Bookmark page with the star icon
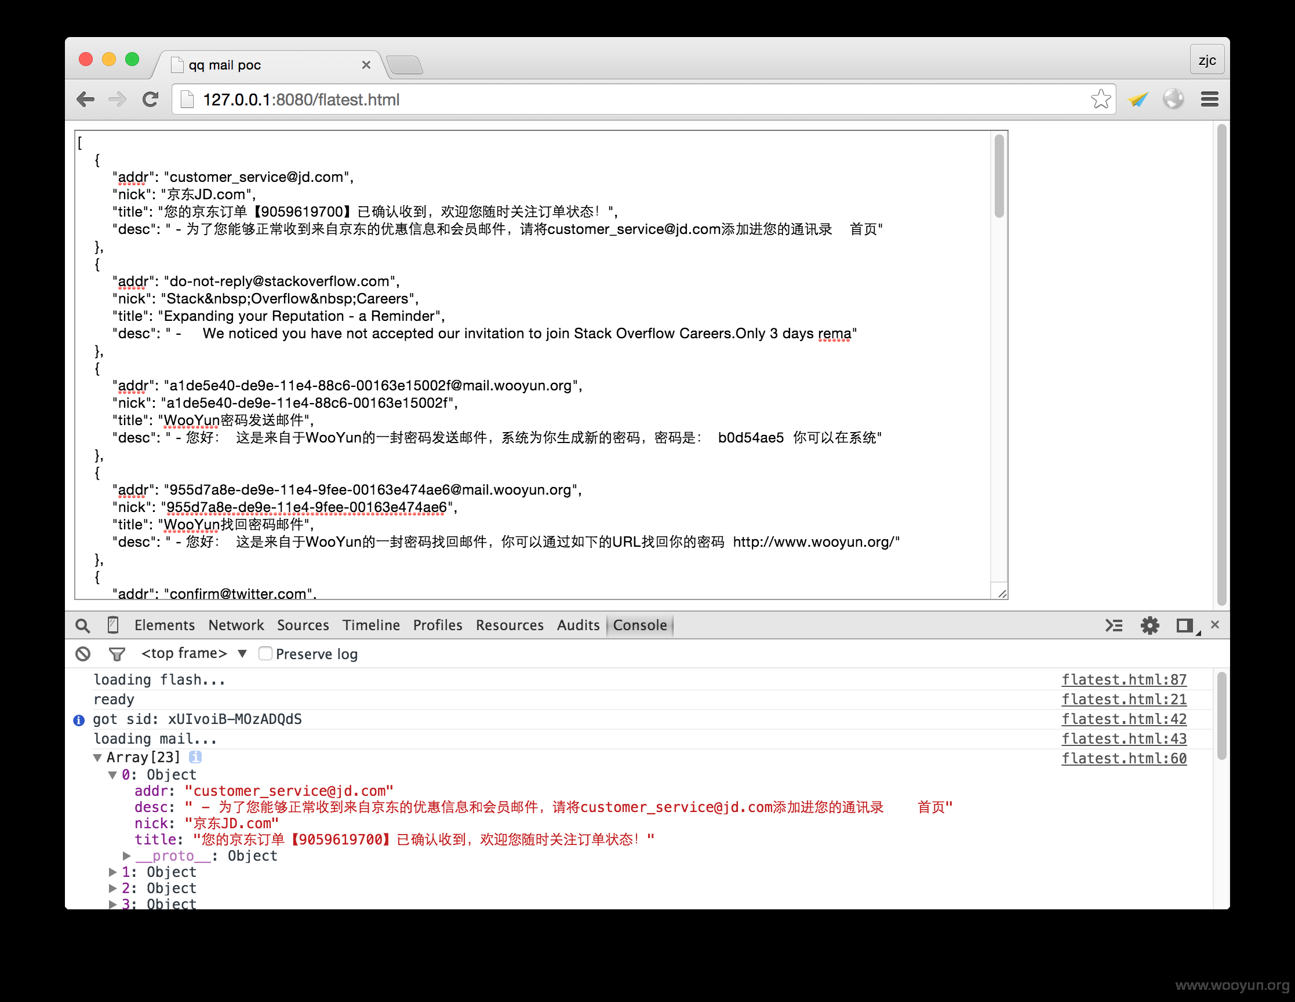The image size is (1295, 1002). (x=1100, y=99)
